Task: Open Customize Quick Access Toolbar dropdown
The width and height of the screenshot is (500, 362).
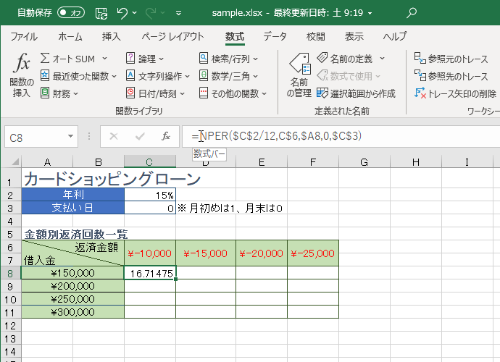Action: [x=178, y=13]
